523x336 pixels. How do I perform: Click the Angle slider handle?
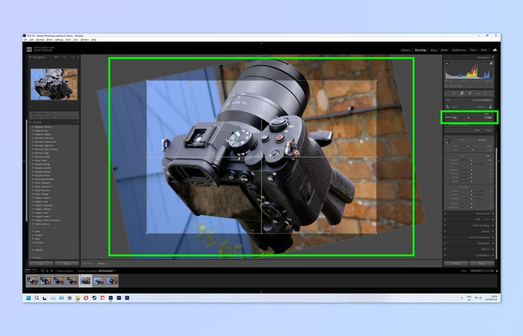tap(469, 117)
